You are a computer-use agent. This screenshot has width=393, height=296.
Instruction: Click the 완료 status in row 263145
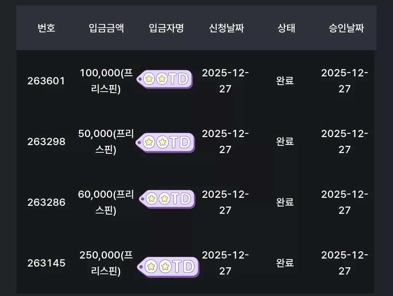coord(285,263)
